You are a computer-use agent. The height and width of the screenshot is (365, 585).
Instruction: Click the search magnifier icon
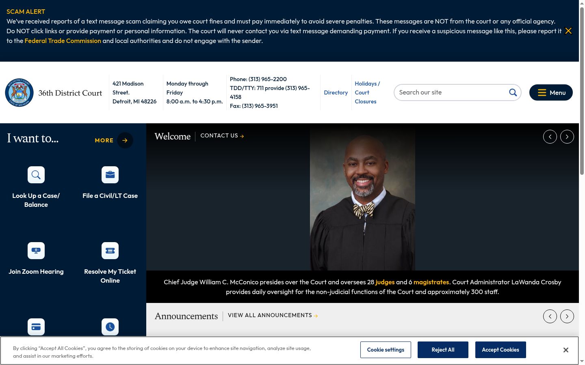coord(513,92)
